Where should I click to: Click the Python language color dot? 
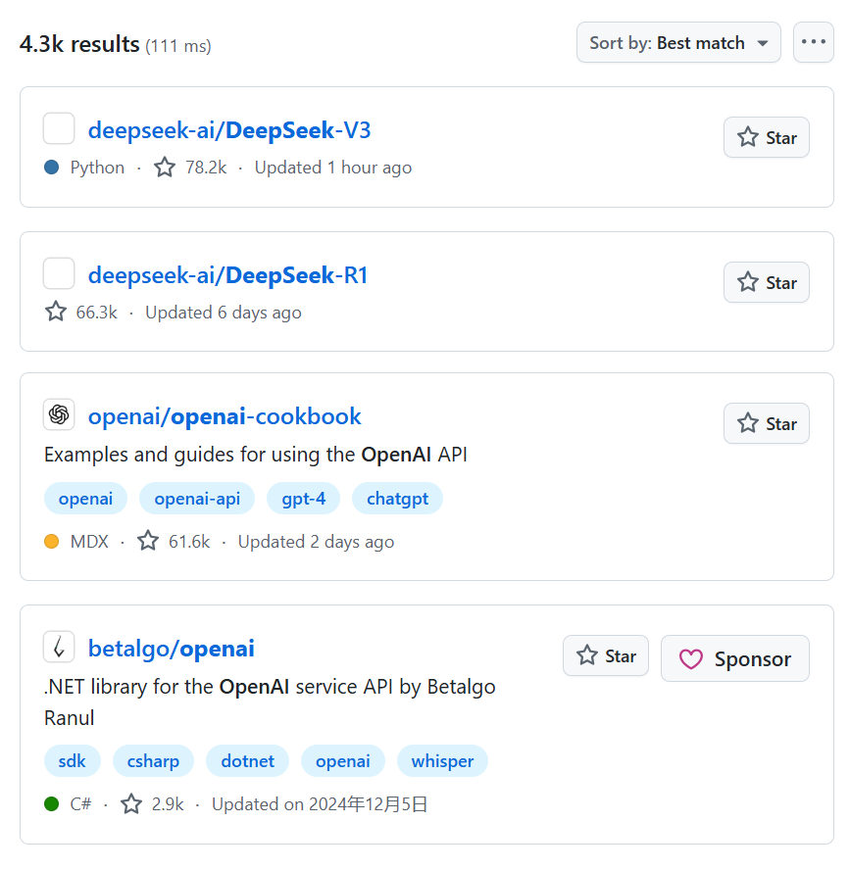click(50, 167)
